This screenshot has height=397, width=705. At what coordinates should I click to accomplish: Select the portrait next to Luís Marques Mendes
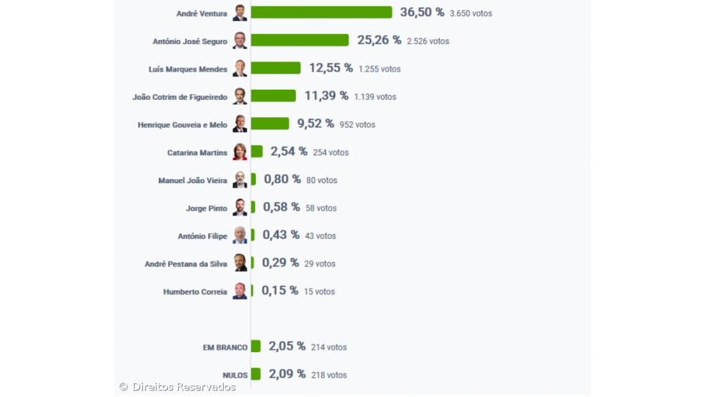click(240, 69)
